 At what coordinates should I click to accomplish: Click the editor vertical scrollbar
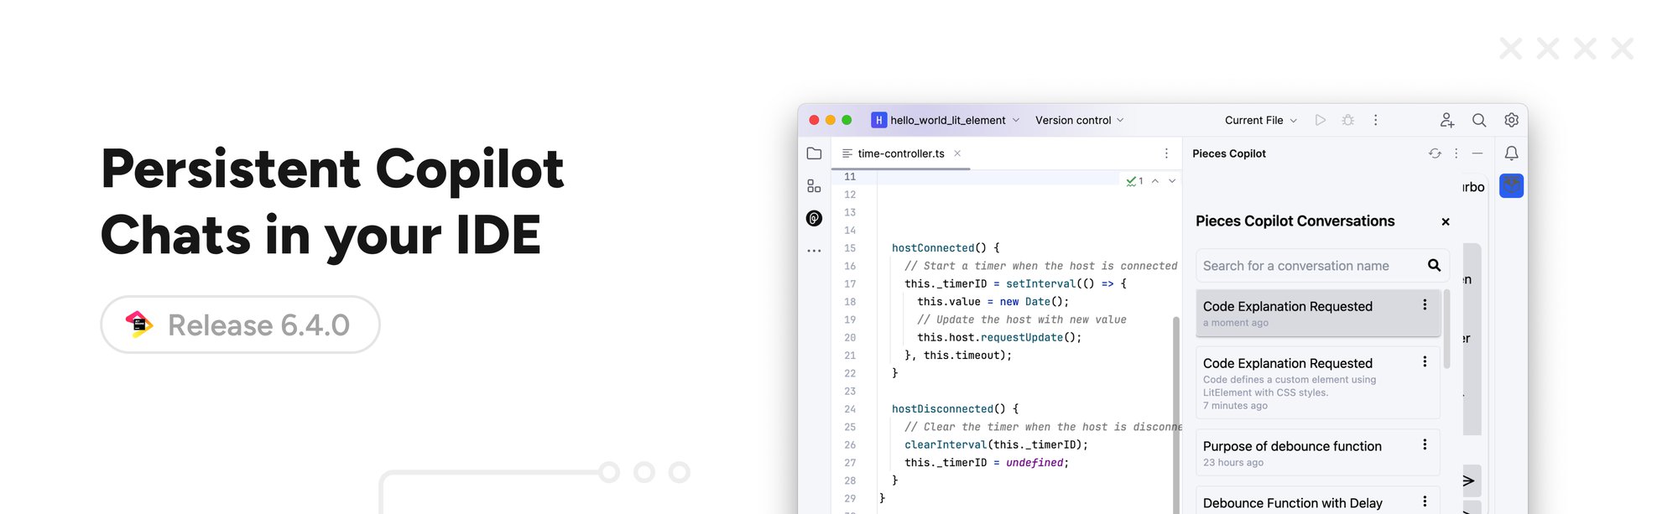pos(1175,415)
